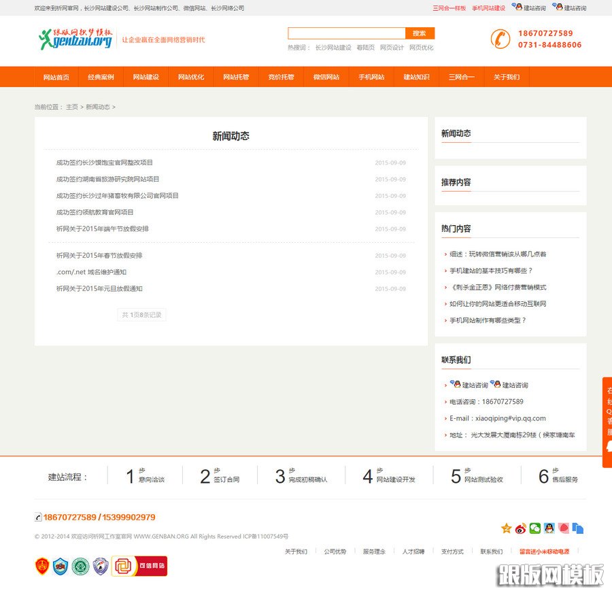Click the 共1页8条记录 pagination button
Screen dimensions: 612x591
(141, 314)
